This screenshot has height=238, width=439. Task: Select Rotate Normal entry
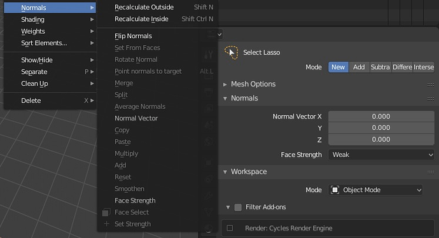coord(158,59)
